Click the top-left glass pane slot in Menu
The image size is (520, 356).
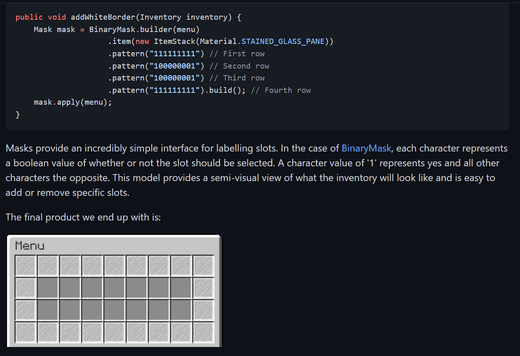(x=26, y=266)
